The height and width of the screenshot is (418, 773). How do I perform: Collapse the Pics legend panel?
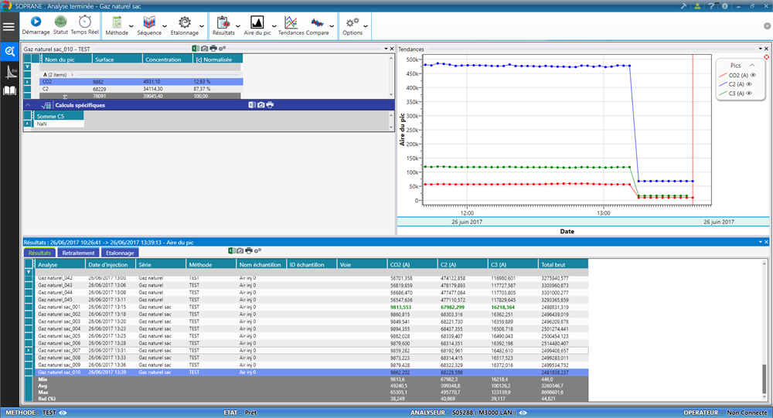coord(753,65)
